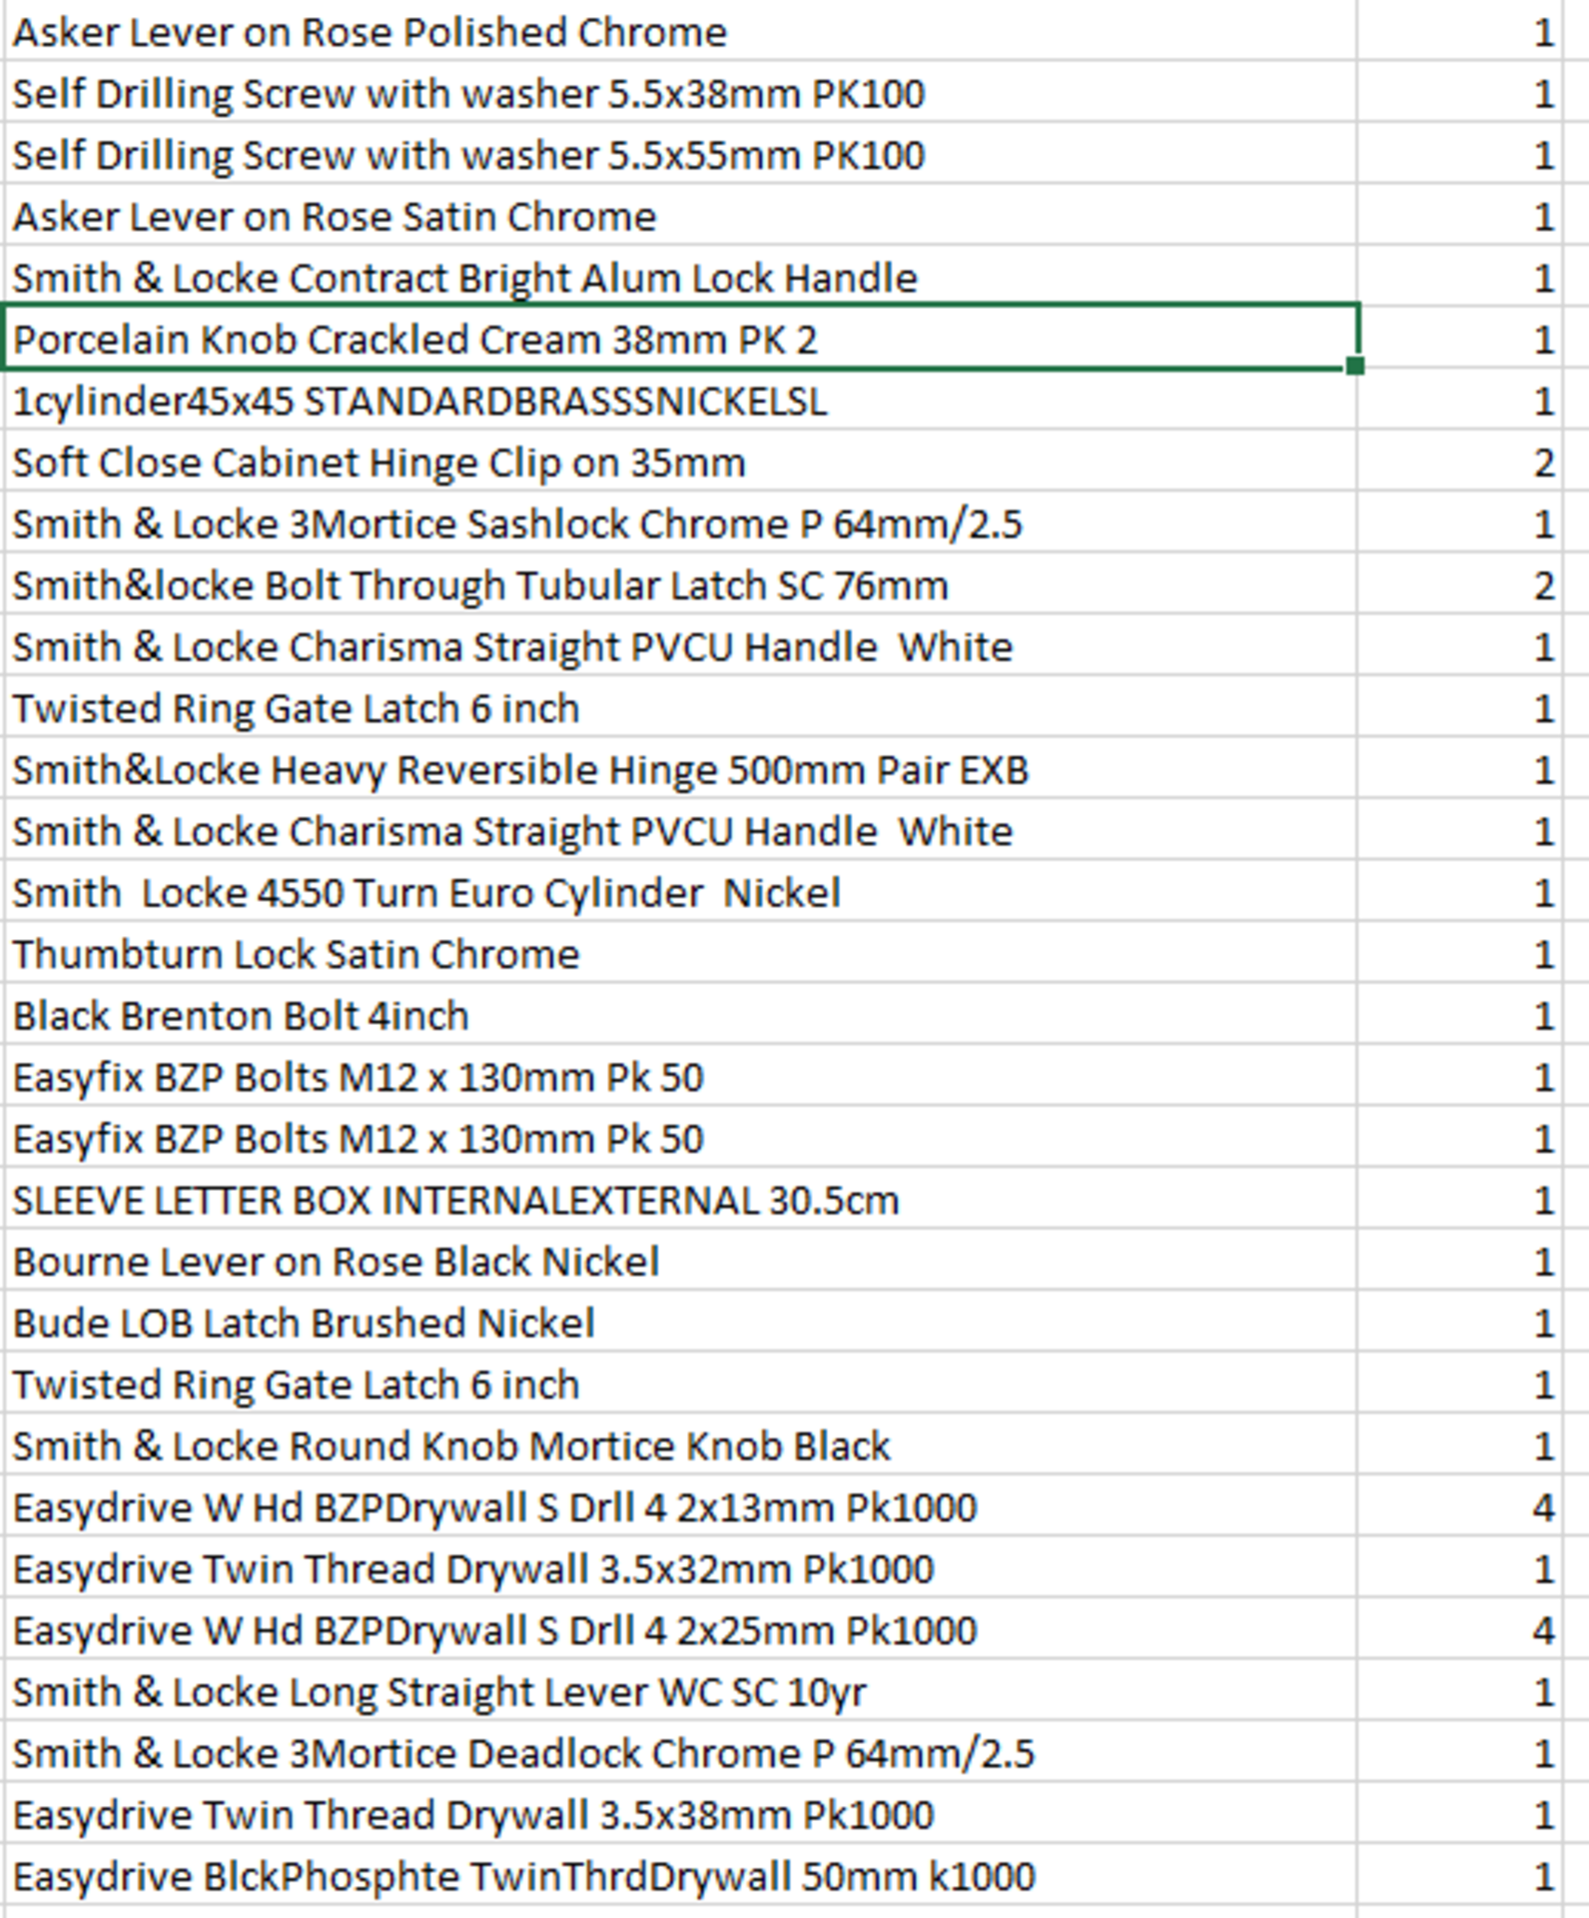Select 'Thumbturn Lock Satin Chrome' cell

point(680,954)
